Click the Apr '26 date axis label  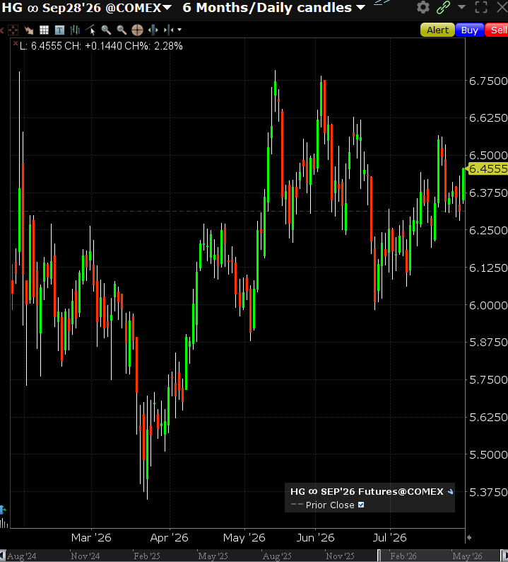pyautogui.click(x=169, y=538)
